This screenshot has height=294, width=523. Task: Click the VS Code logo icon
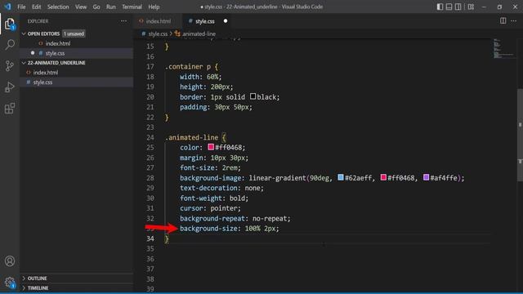[x=7, y=7]
